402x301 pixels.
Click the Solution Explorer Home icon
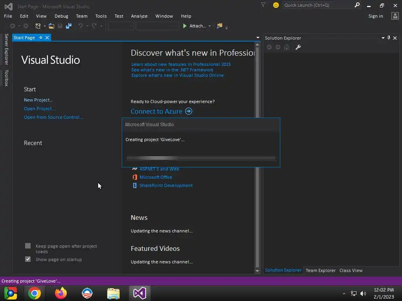[x=287, y=47]
